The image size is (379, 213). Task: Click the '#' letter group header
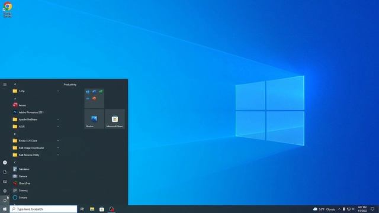click(x=15, y=84)
